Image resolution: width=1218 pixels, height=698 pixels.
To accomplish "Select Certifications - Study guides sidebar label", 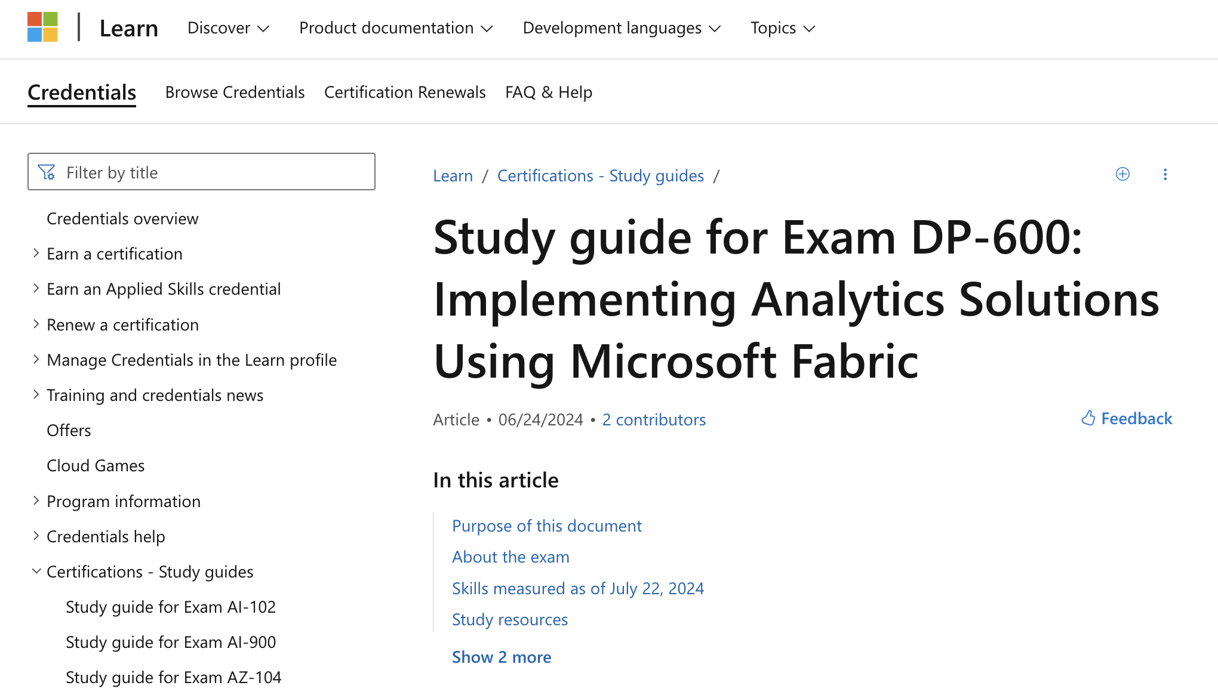I will click(x=150, y=572).
